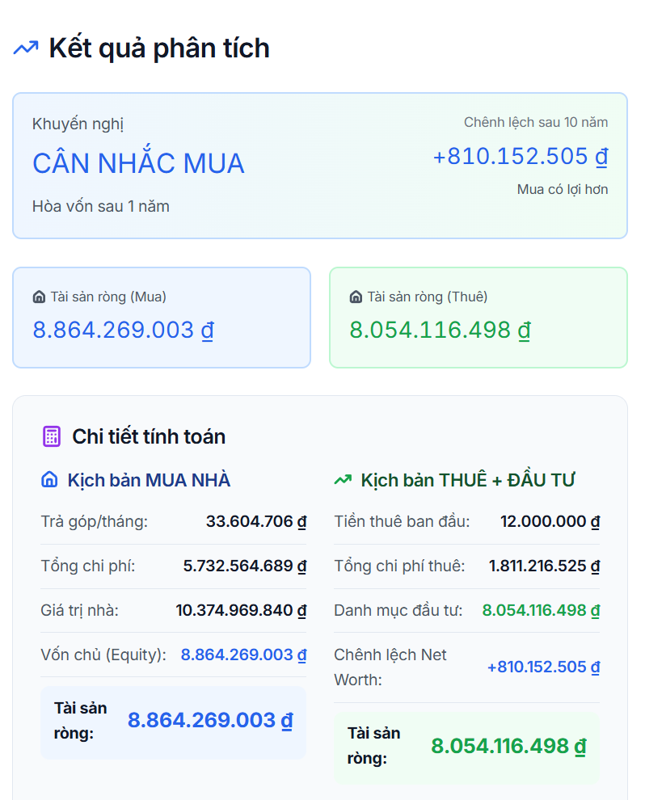645x800 pixels.
Task: Click the 1.811.216.525 đ total rent cost value
Action: point(545,566)
